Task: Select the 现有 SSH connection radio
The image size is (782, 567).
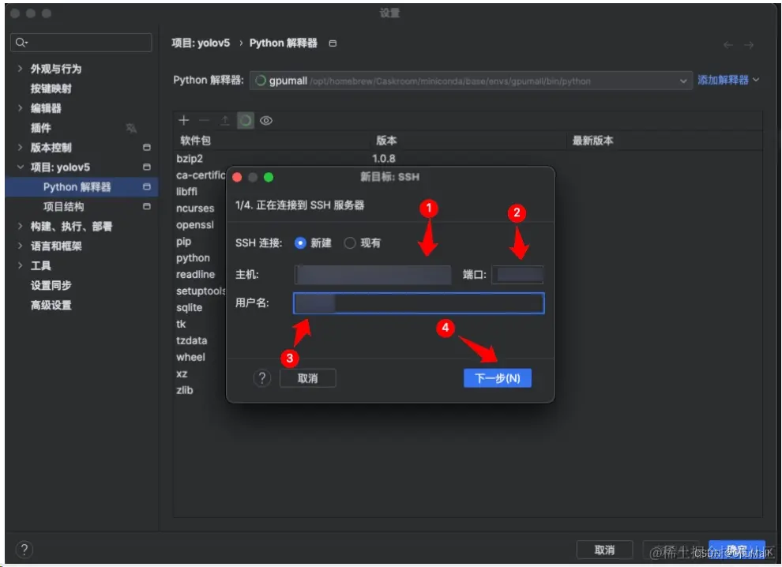Action: tap(350, 243)
